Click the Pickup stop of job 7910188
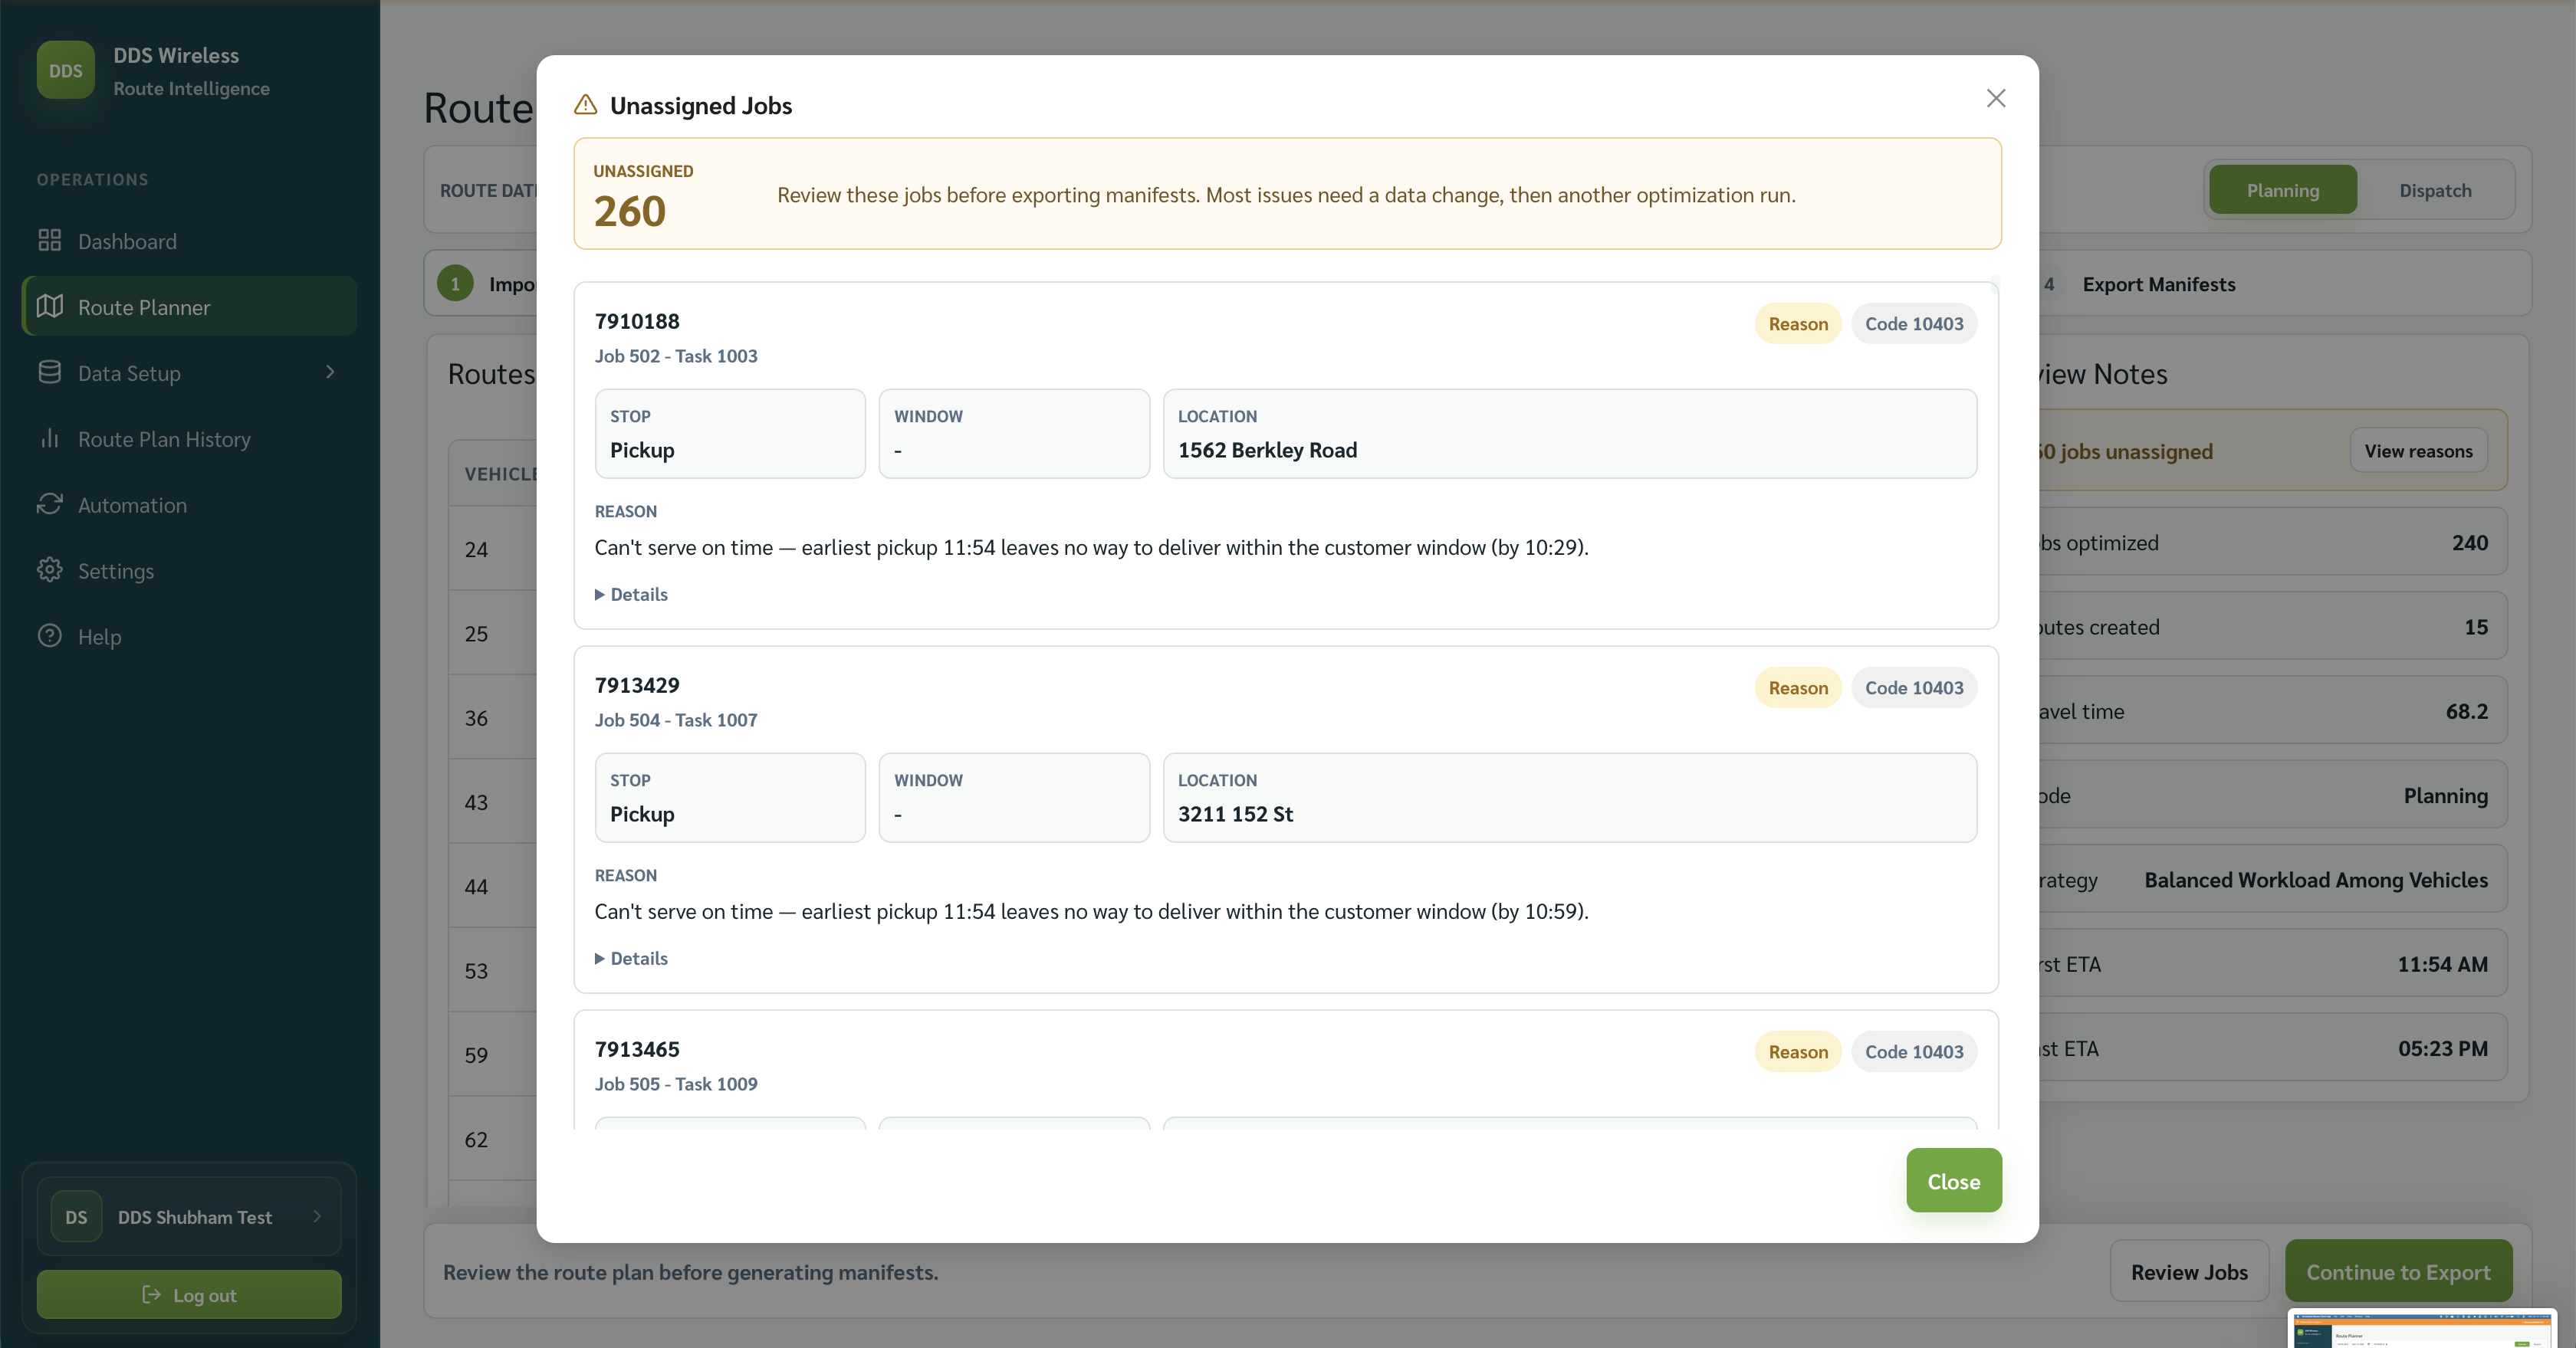The height and width of the screenshot is (1348, 2576). click(730, 434)
